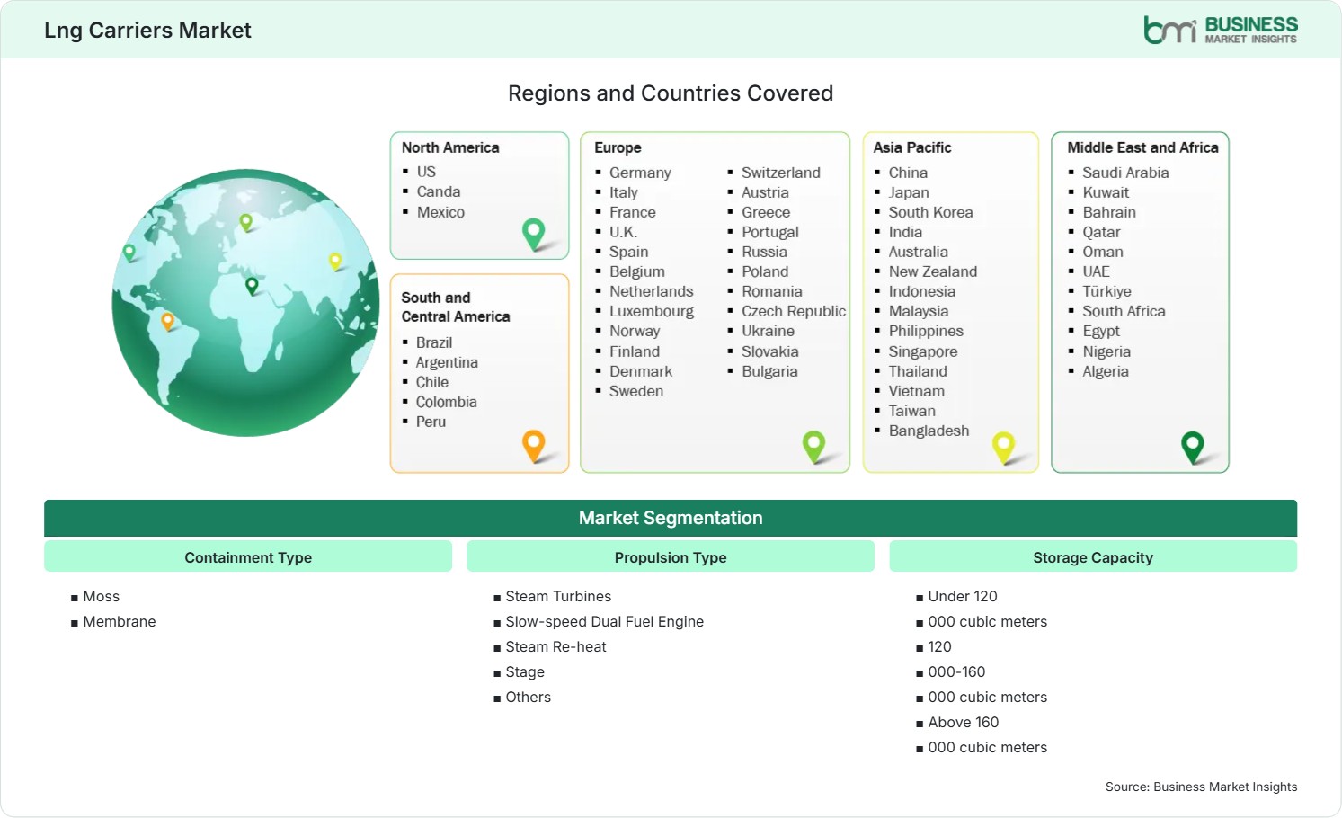This screenshot has height=818, width=1342.
Task: Click 'Colombia' in the country list
Action: pos(446,402)
